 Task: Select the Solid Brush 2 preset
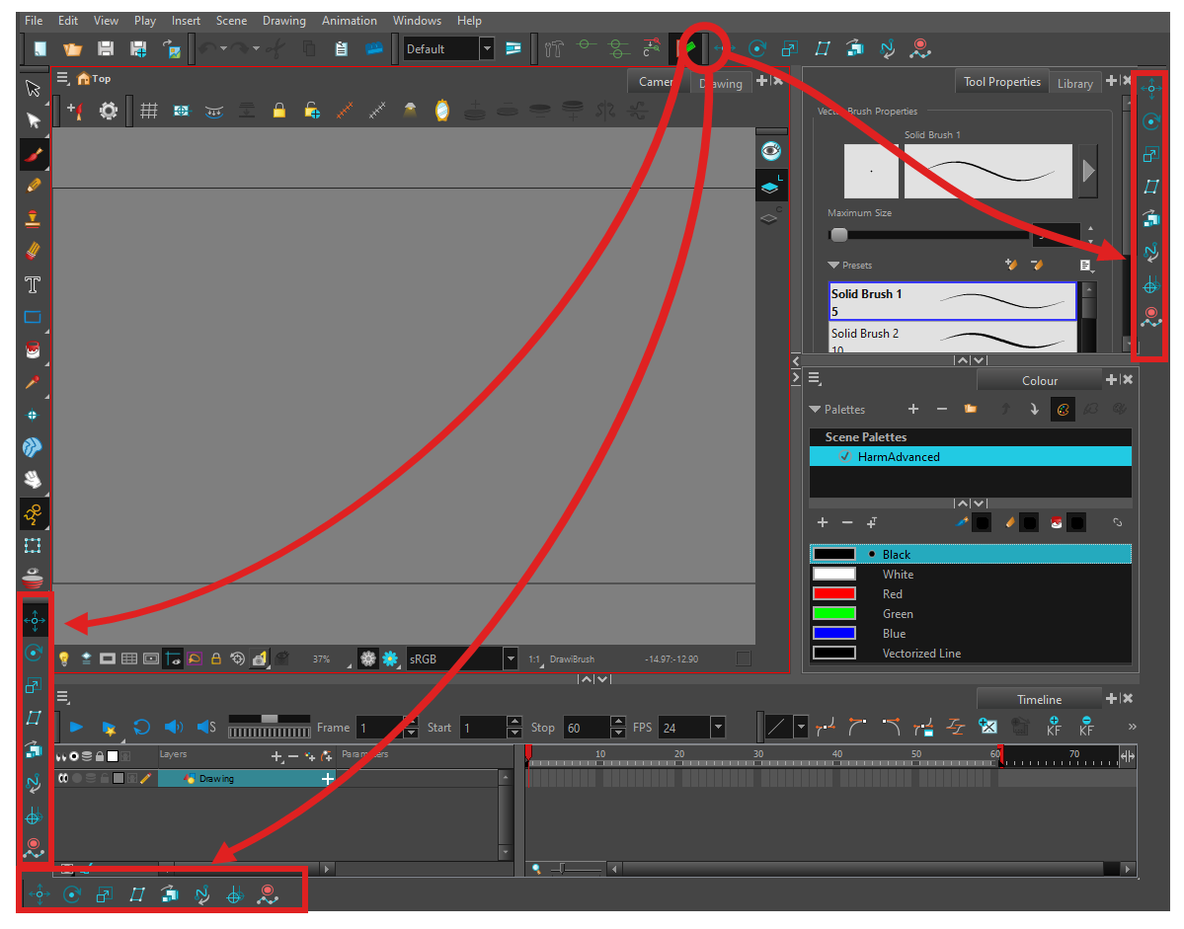pyautogui.click(x=952, y=338)
